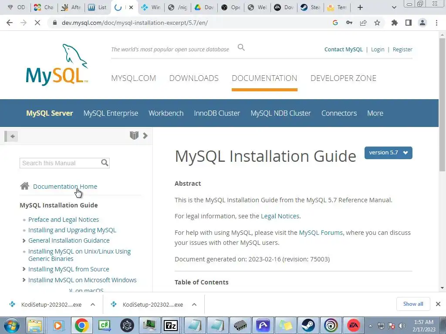
Task: Open Connectors in blue menu
Action: click(339, 113)
